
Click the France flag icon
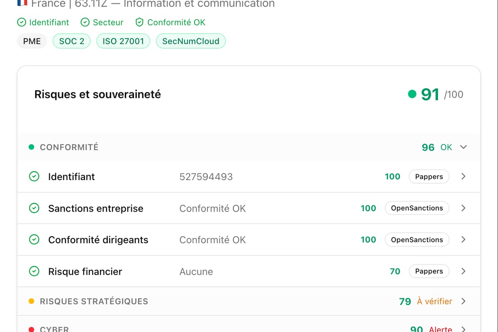coord(22,4)
